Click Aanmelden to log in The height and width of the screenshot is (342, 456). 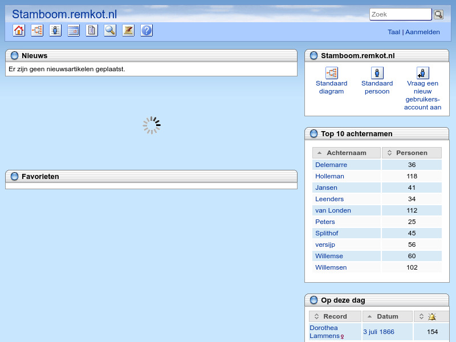[422, 32]
